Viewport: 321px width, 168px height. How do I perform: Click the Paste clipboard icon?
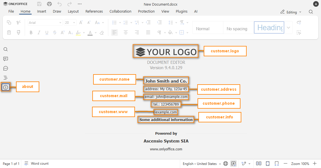pos(9,32)
